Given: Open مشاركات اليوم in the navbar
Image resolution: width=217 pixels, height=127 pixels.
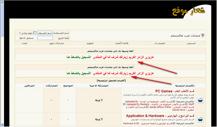Looking at the screenshot, I should (x=57, y=43).
